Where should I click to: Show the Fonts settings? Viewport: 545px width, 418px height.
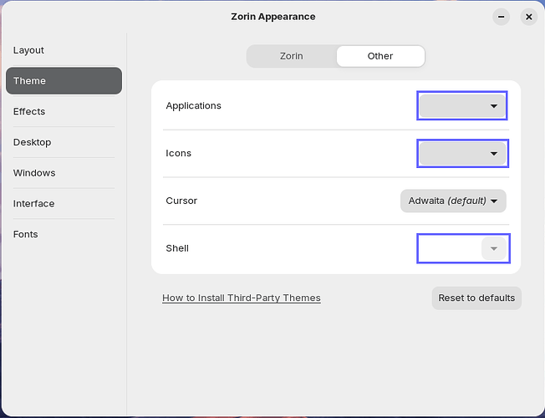pos(64,234)
